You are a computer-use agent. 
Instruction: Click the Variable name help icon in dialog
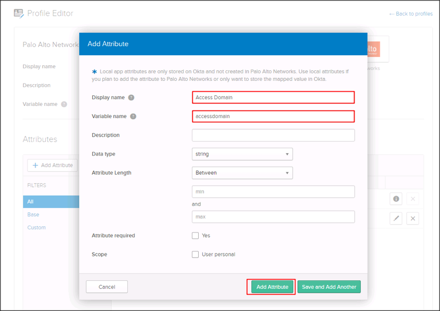point(133,116)
